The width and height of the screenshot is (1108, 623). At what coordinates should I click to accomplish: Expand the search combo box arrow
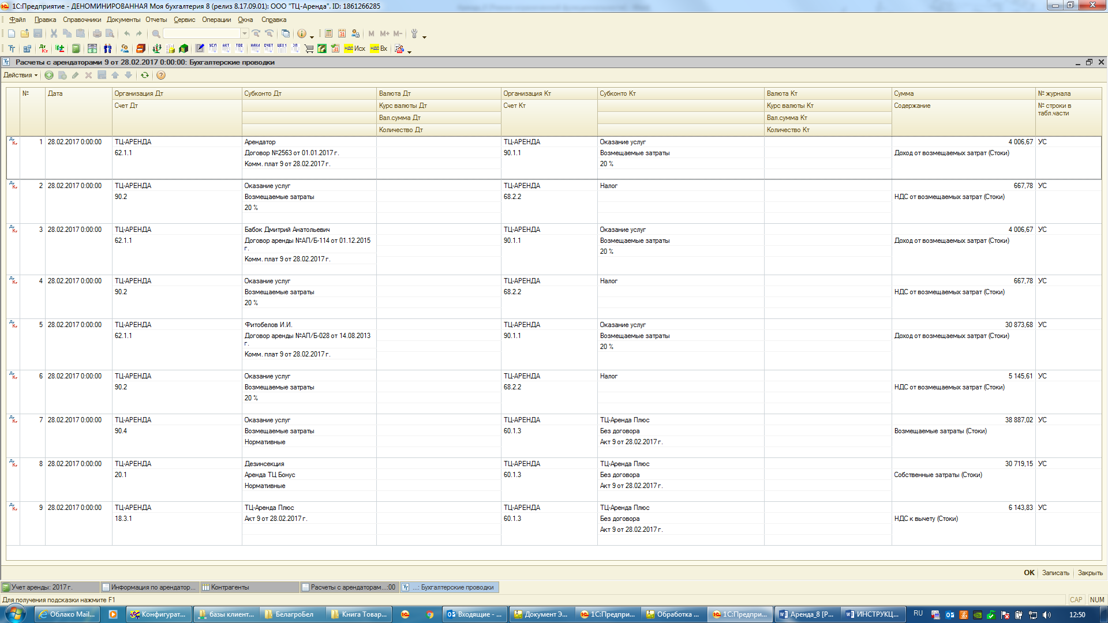pyautogui.click(x=245, y=34)
